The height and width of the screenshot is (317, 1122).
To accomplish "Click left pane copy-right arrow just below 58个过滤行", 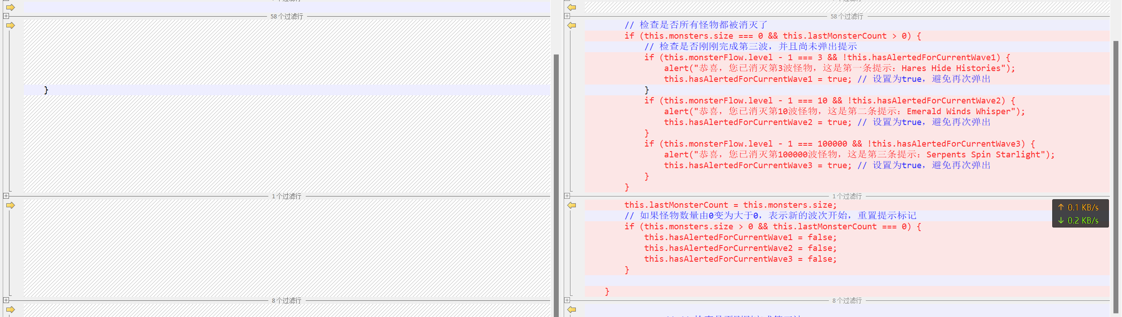I will 10,25.
